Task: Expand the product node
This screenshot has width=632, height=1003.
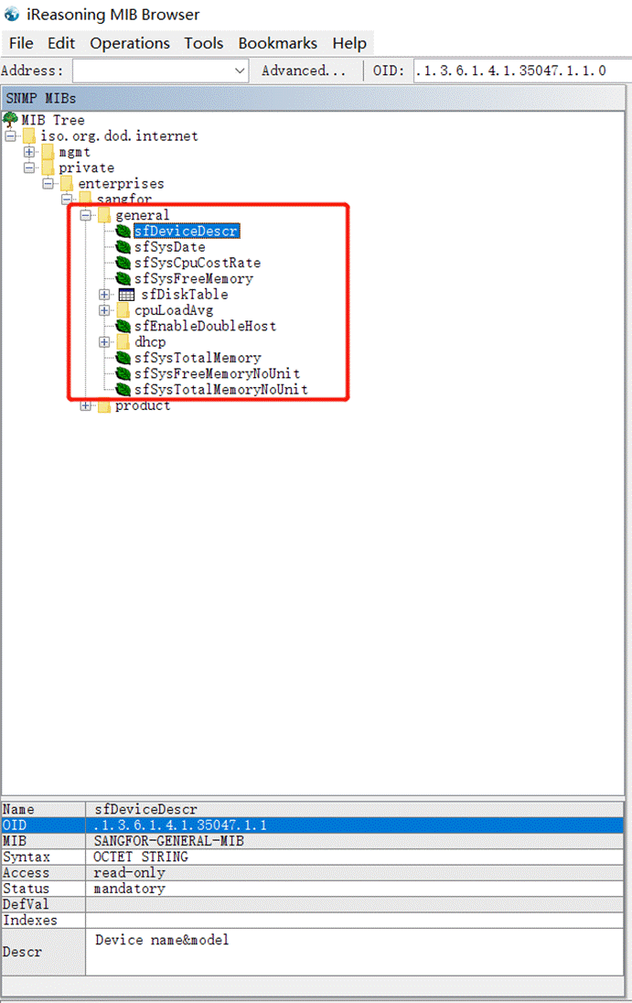Action: pos(86,405)
